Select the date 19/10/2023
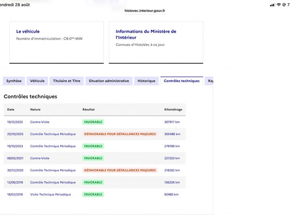 (15, 146)
